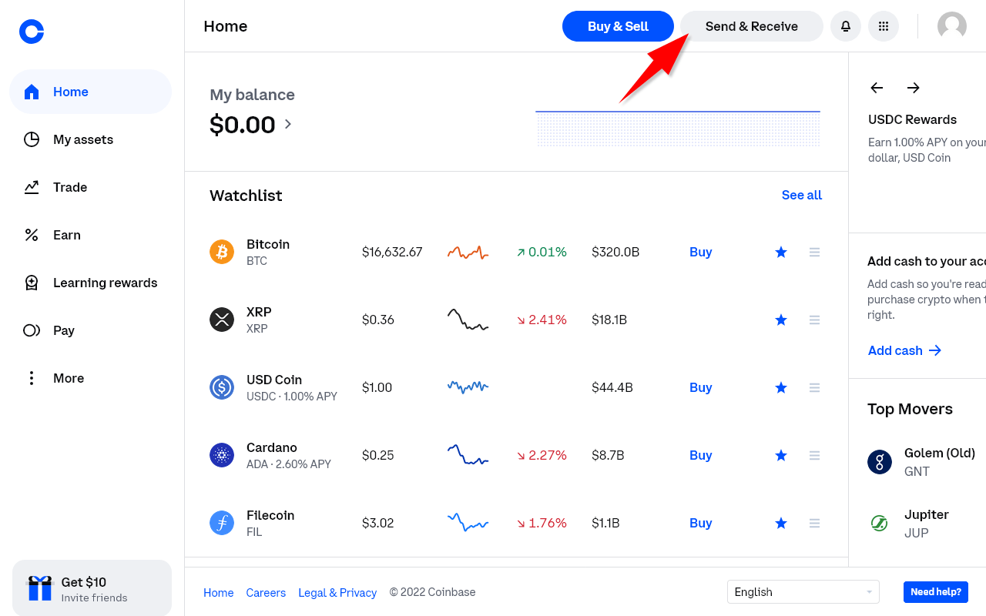Go to Learning rewards section

pyautogui.click(x=105, y=283)
